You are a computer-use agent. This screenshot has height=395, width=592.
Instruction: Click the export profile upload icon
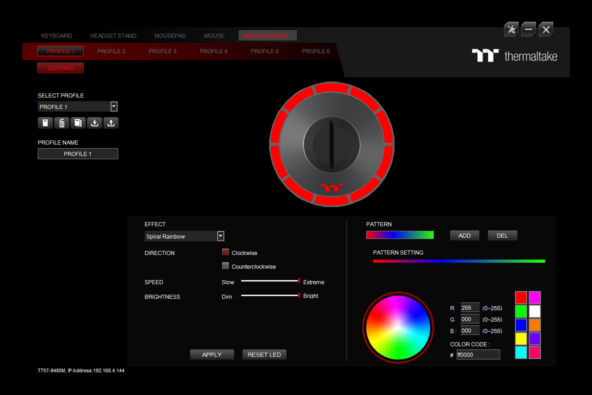click(x=111, y=123)
